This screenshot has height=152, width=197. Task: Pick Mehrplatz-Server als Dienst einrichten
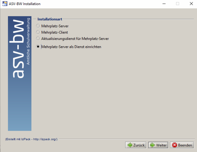(38, 47)
